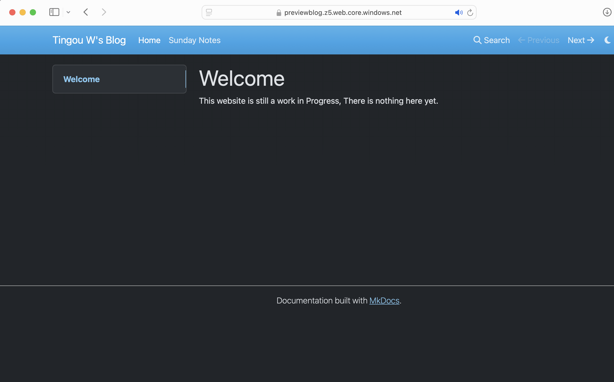The image size is (614, 382).
Task: Open the MkDocs link in the footer
Action: (x=384, y=300)
